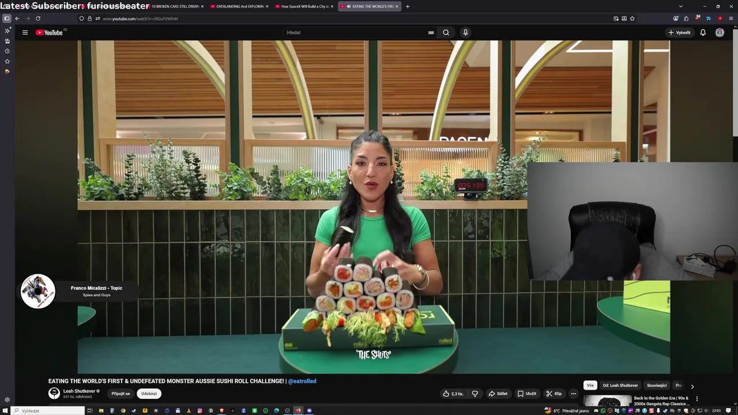This screenshot has width=738, height=415.
Task: Open the sidebar AI sparkle icon
Action: coord(7,31)
